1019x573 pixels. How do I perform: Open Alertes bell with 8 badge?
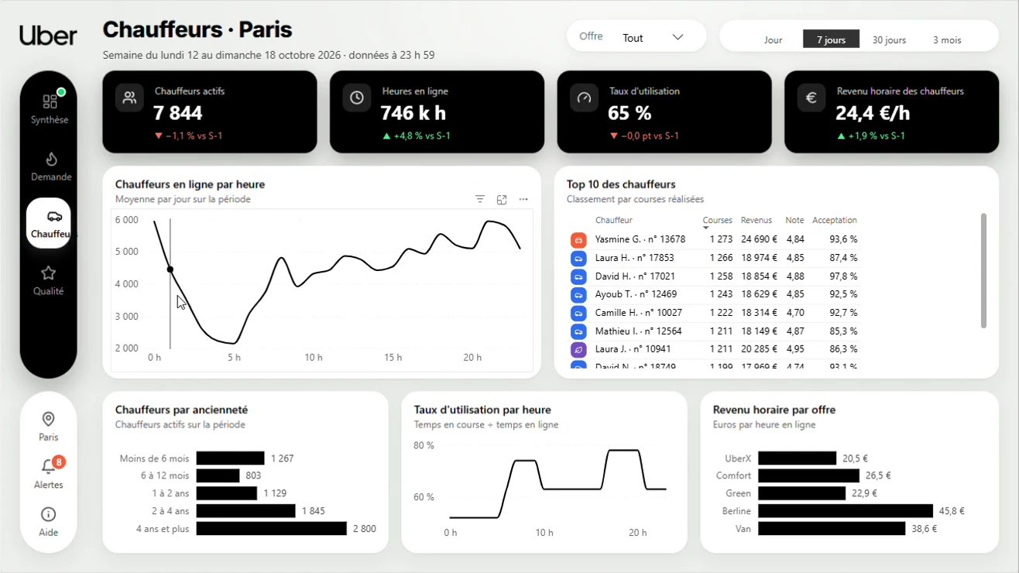49,466
